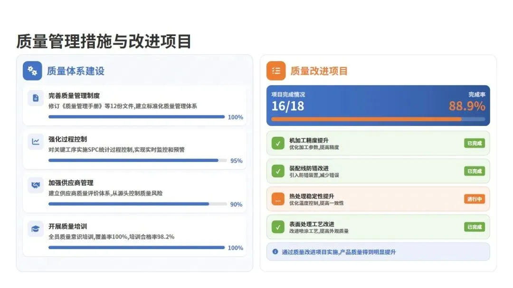Click the 已完成 badge on 机加工精度提升
Image resolution: width=513 pixels, height=288 pixels.
[x=474, y=143]
